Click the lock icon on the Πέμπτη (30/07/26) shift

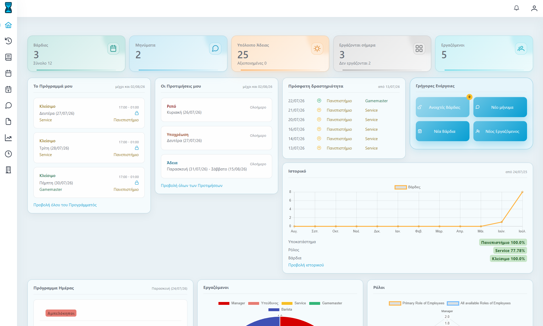(x=137, y=183)
